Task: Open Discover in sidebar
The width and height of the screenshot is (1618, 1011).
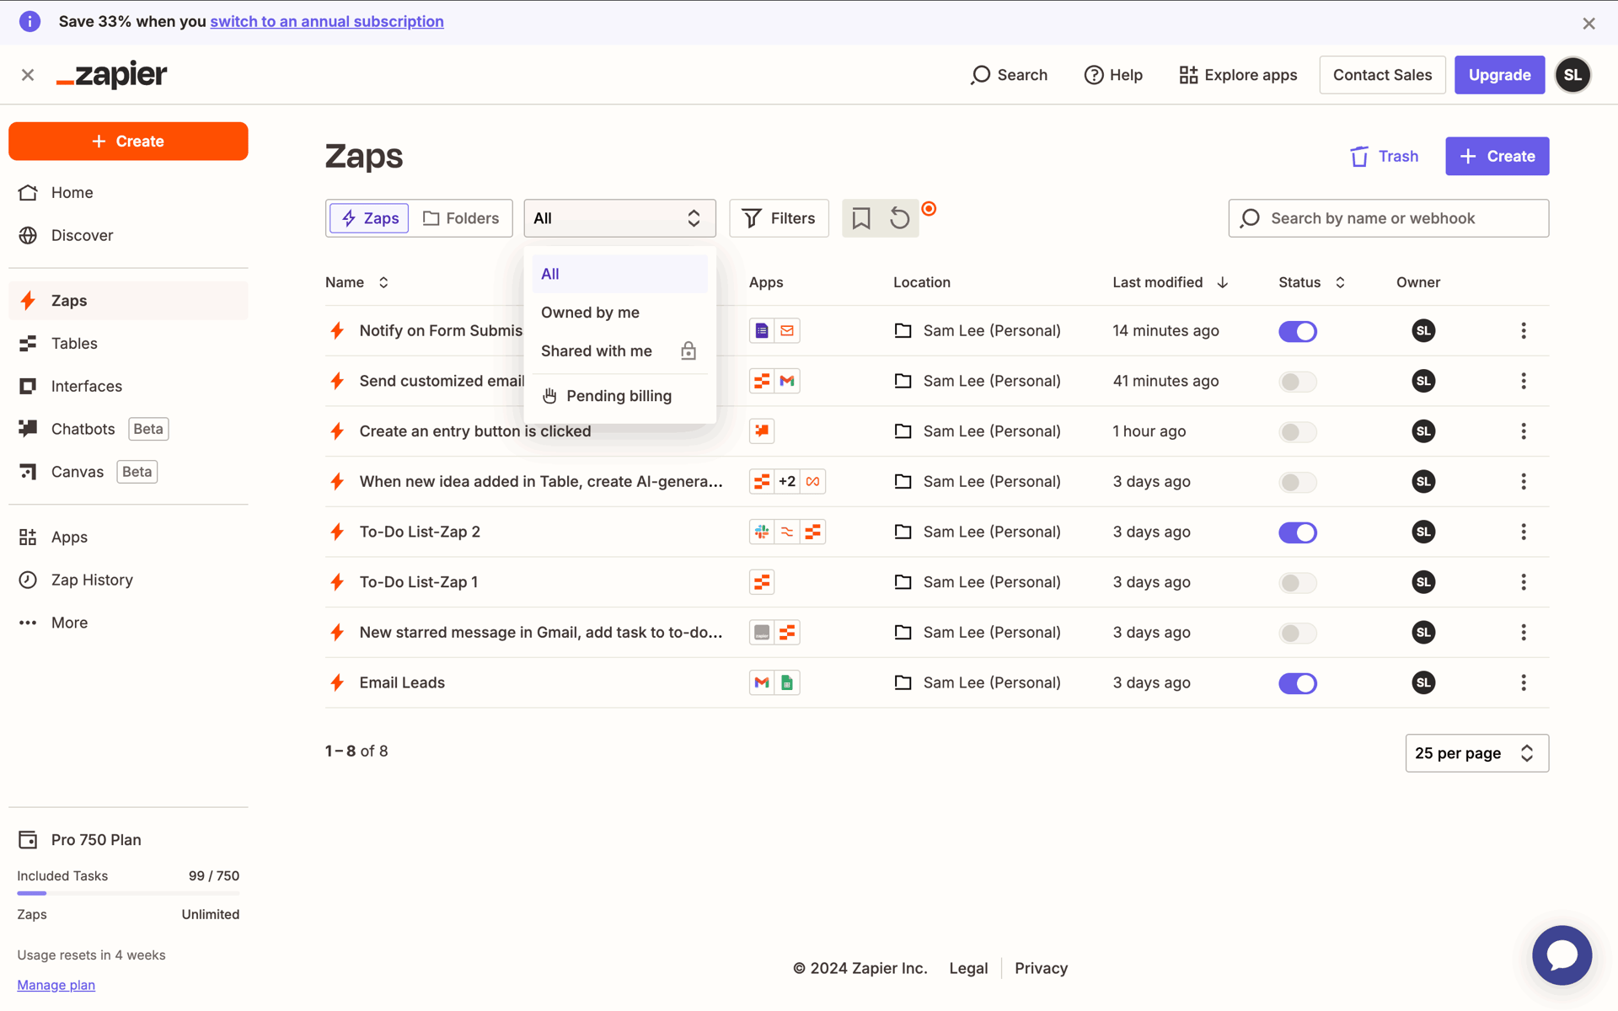Action: point(128,235)
